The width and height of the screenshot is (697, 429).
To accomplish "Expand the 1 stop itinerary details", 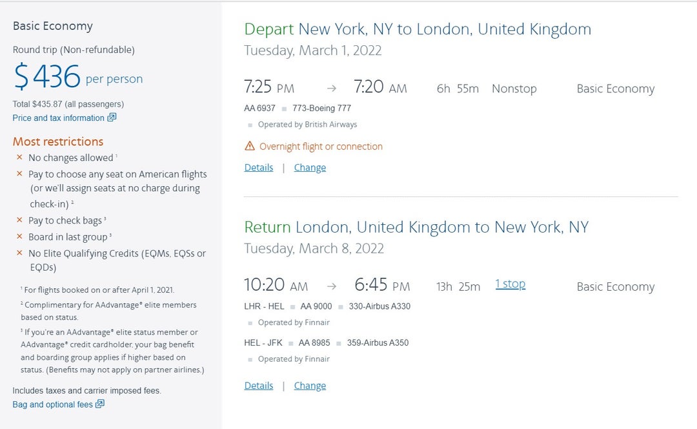I will pyautogui.click(x=510, y=284).
